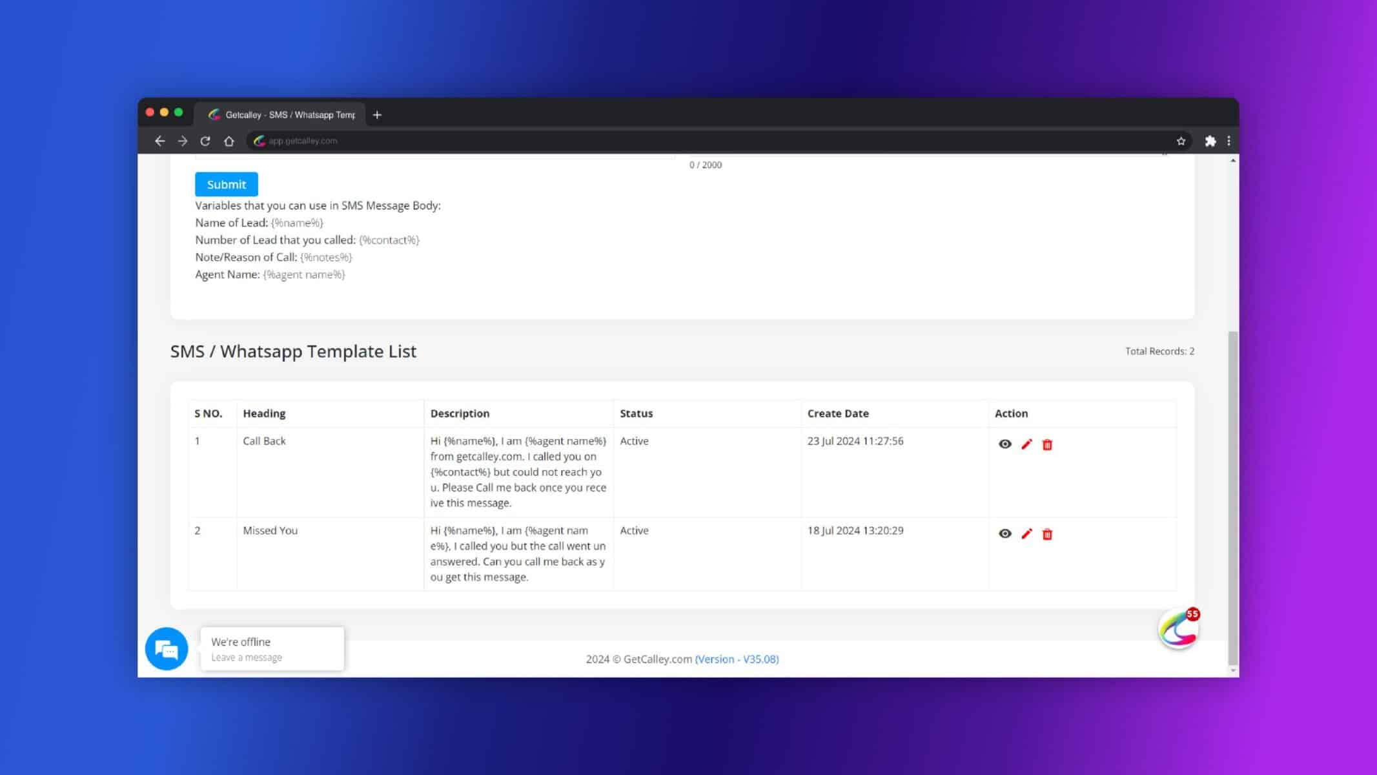Go back to the previous page
The height and width of the screenshot is (775, 1377).
click(160, 141)
